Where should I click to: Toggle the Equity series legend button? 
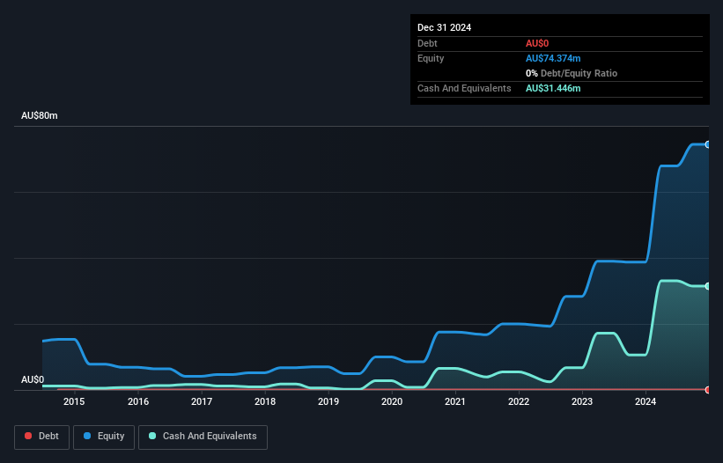(104, 437)
